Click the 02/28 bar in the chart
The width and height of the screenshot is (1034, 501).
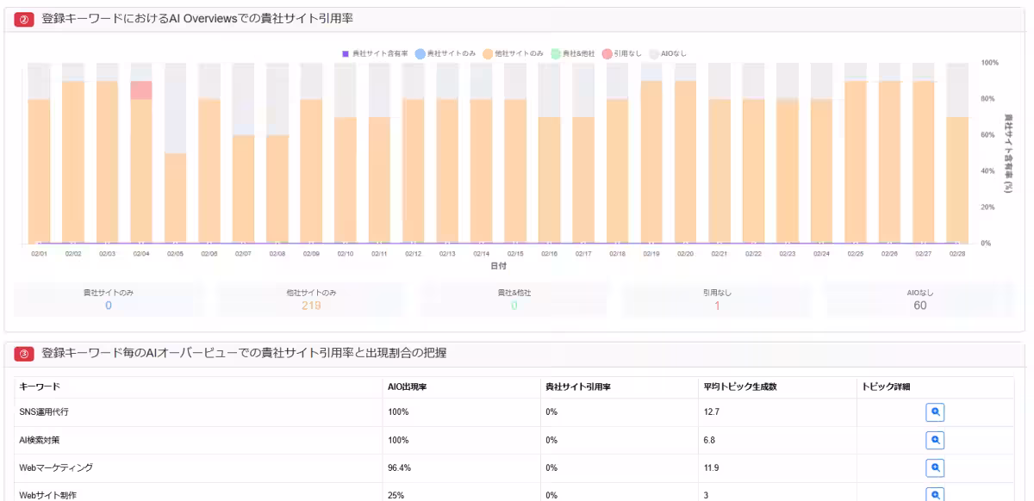[x=956, y=172]
